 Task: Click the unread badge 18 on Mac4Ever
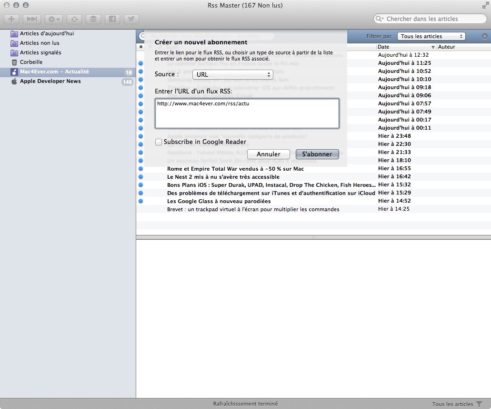pyautogui.click(x=129, y=72)
